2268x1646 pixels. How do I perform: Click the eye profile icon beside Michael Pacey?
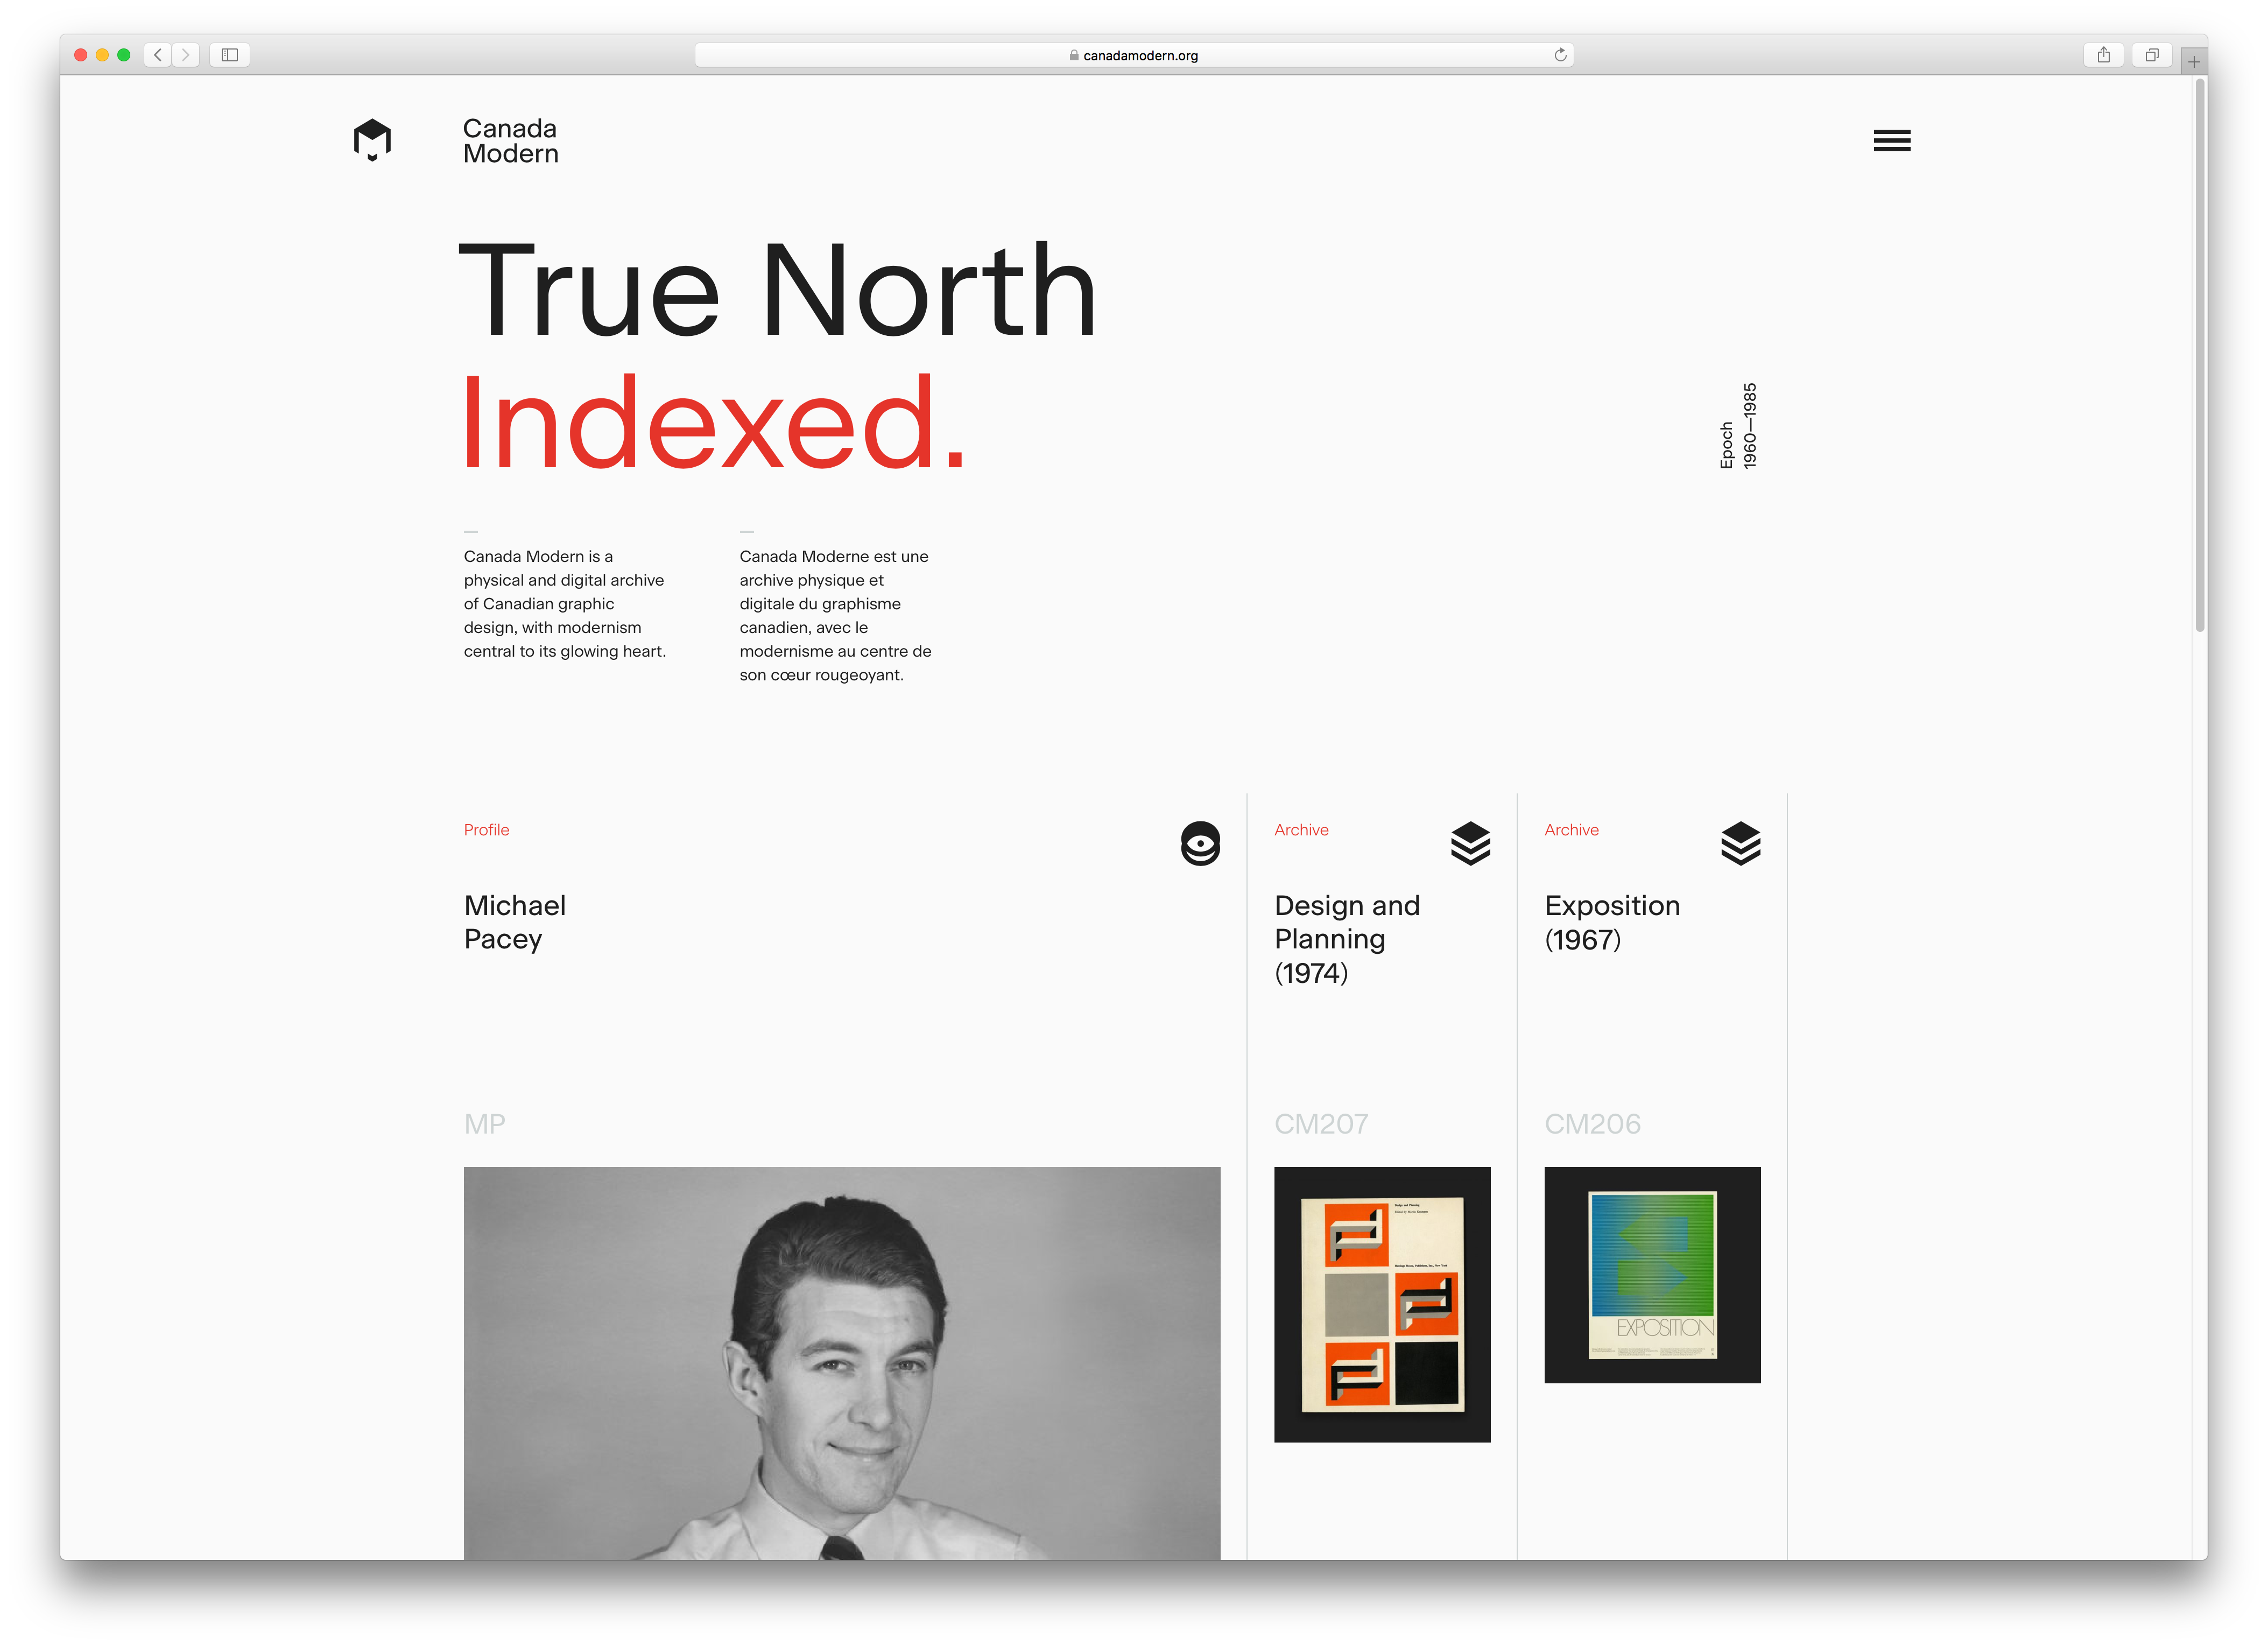1199,843
